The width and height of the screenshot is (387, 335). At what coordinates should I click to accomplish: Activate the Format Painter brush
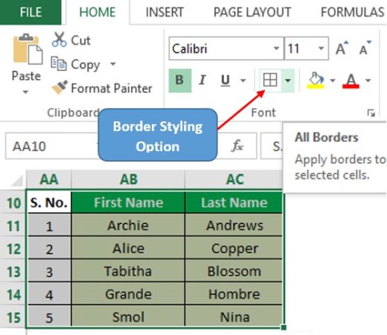(60, 87)
